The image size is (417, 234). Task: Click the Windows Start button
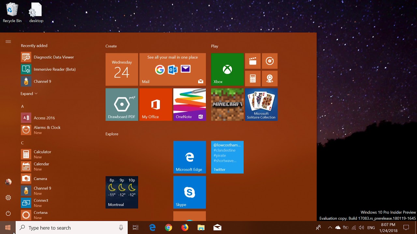(8, 227)
